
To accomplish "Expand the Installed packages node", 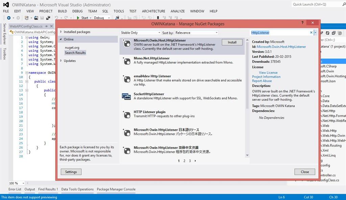I will point(61,32).
